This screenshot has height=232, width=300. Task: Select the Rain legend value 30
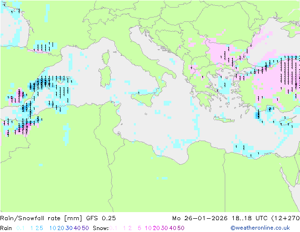[69, 228]
